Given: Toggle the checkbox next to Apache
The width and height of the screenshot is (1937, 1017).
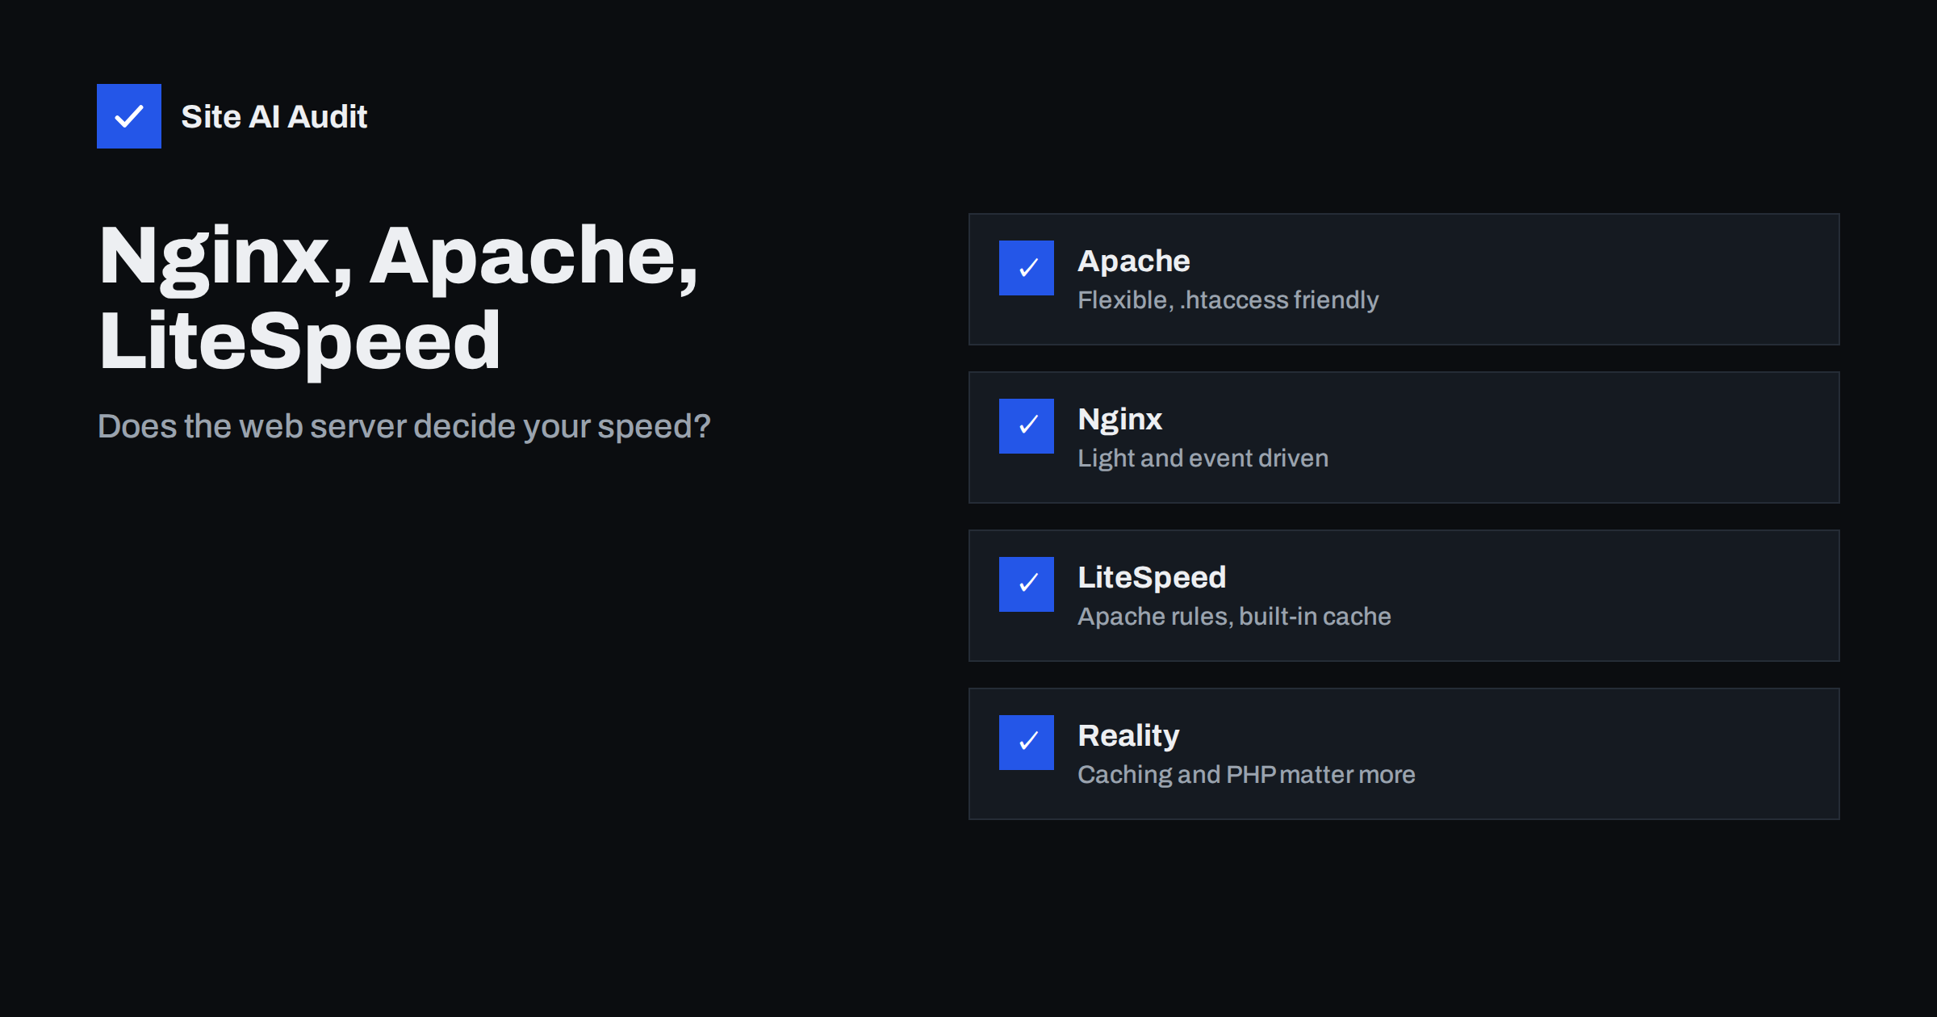Looking at the screenshot, I should point(1027,268).
